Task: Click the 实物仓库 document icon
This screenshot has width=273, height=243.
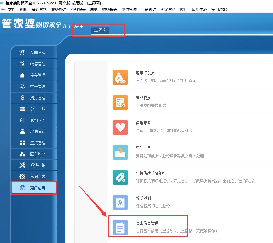Action: click(x=22, y=120)
